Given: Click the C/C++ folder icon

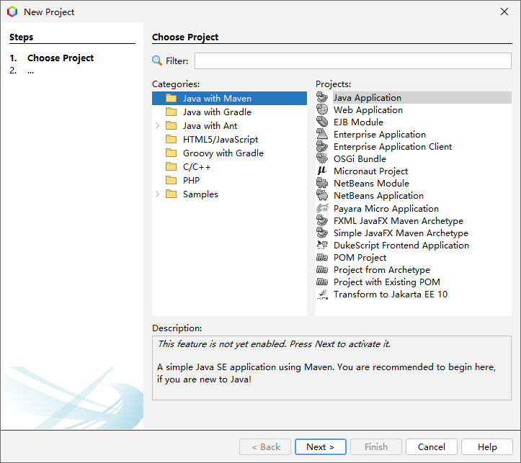Looking at the screenshot, I should click(171, 166).
